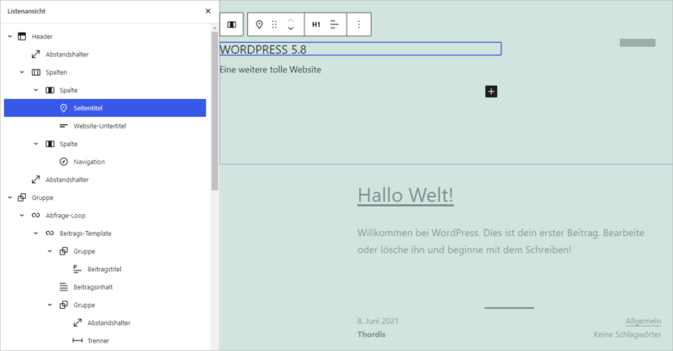Image resolution: width=673 pixels, height=351 pixels.
Task: Click the post date 8. Juni 2021
Action: pos(378,321)
